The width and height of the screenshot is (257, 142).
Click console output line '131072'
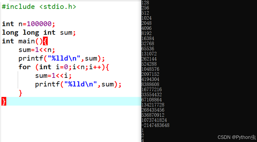(x=149, y=54)
